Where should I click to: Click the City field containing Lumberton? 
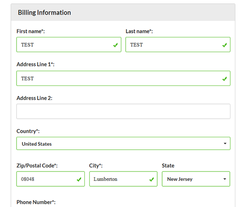(123, 179)
